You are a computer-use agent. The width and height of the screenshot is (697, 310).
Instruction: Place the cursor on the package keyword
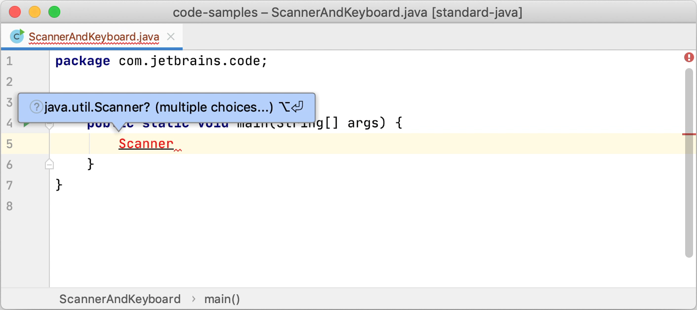[x=82, y=62]
